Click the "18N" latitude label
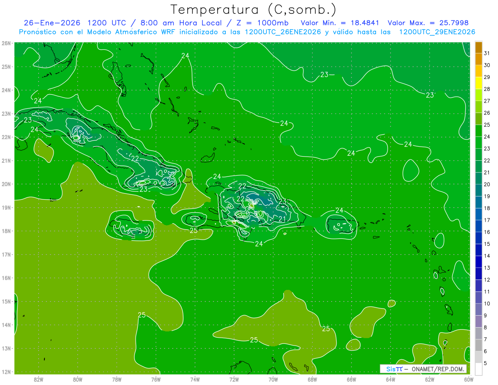This screenshot has width=498, height=385. [6, 231]
